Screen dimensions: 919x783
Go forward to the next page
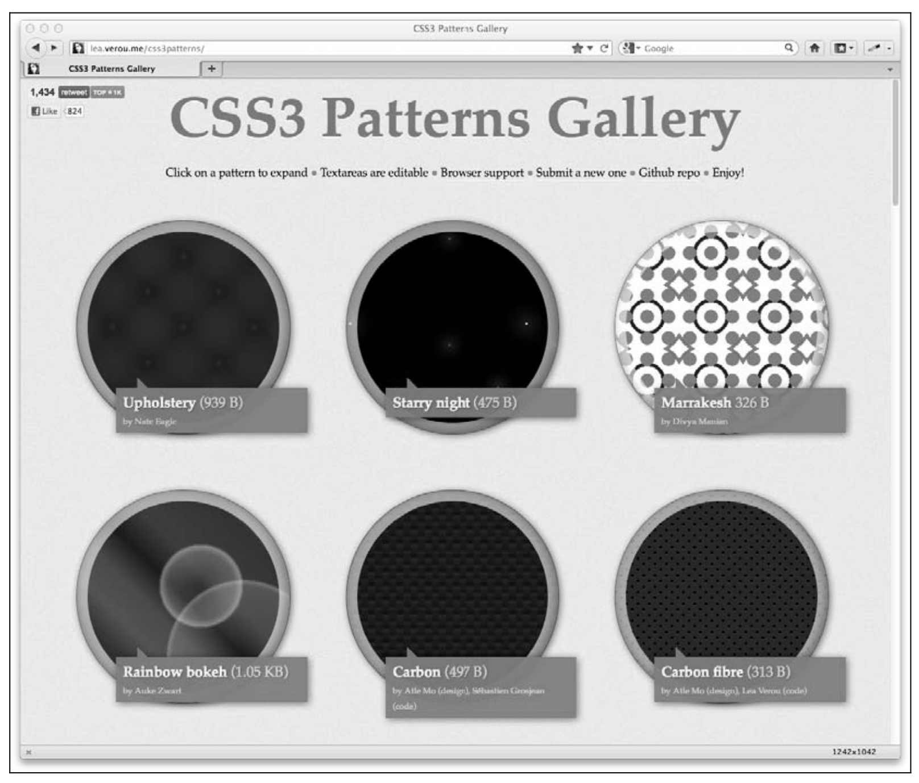[54, 48]
